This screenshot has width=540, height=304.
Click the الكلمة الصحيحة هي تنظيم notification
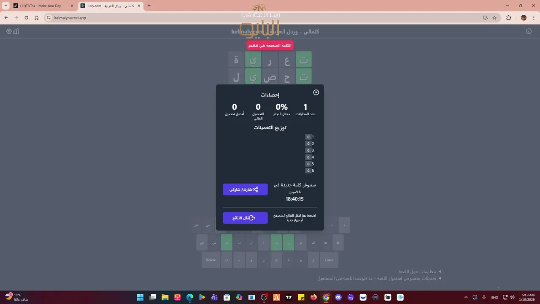[270, 46]
